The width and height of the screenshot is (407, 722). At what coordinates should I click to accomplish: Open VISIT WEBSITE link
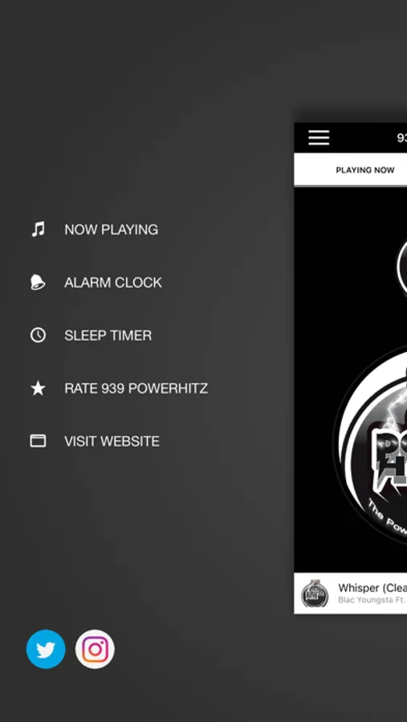click(112, 441)
